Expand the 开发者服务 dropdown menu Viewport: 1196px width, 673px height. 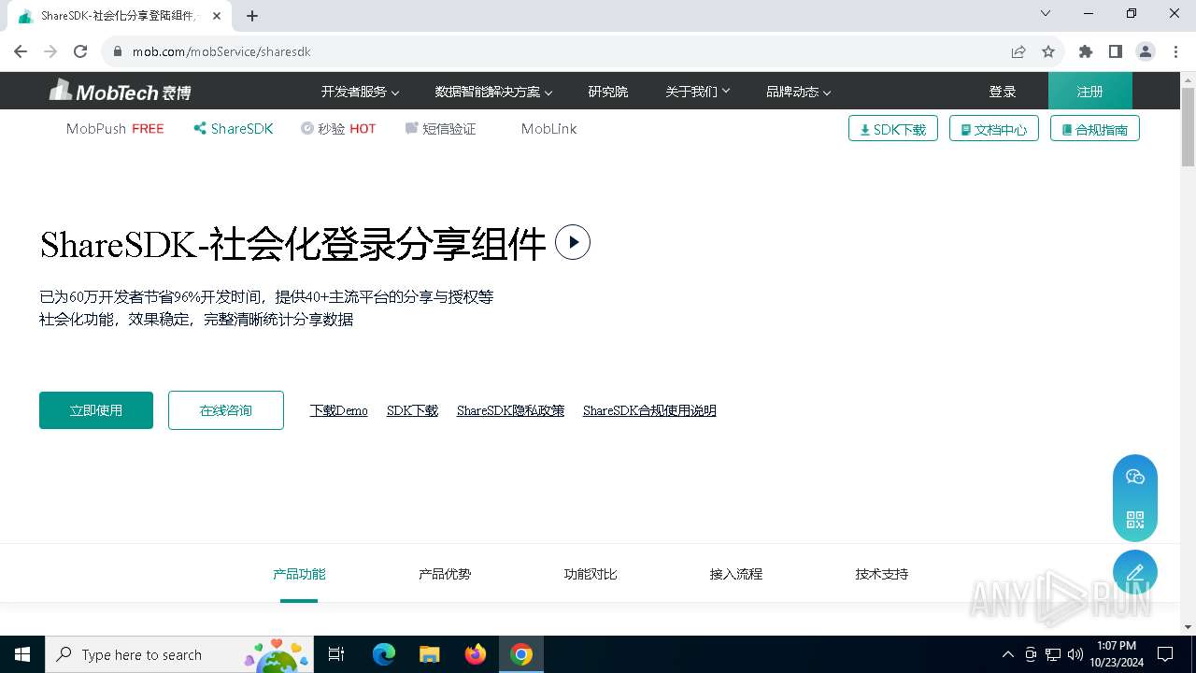point(360,92)
